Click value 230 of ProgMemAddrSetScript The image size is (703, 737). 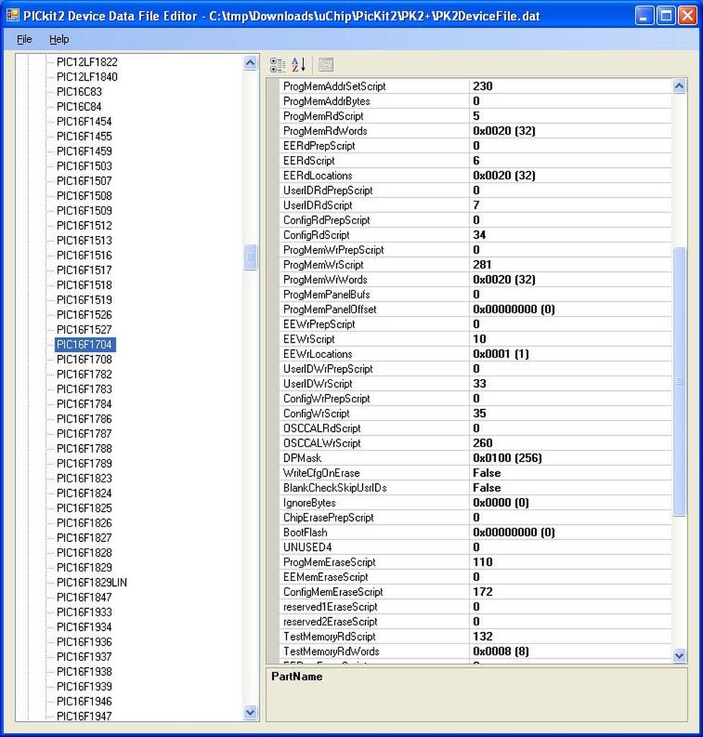tap(483, 86)
